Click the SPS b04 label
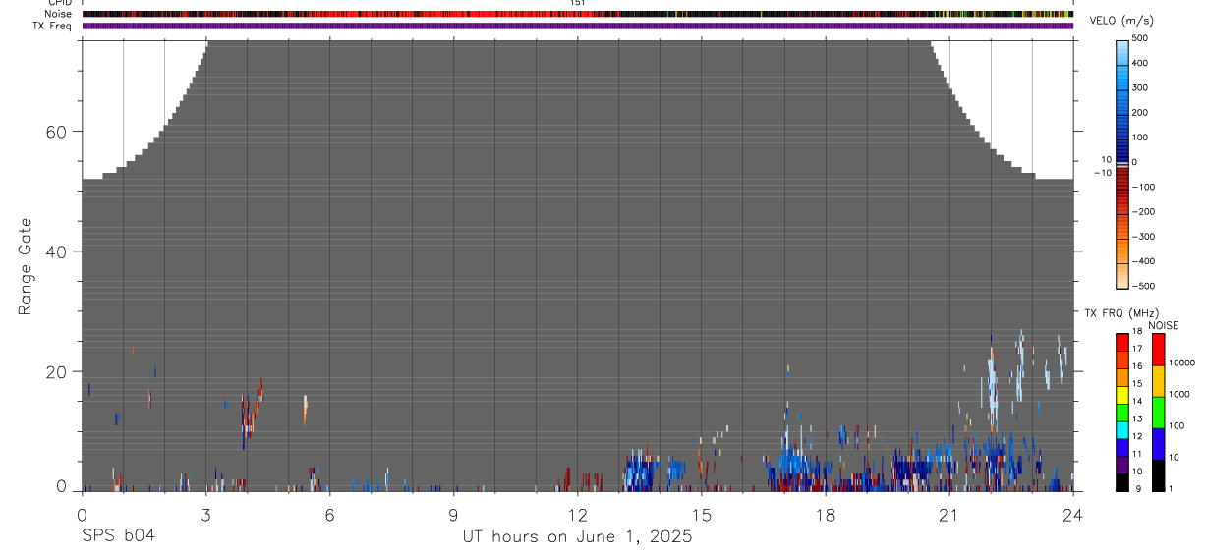1207x557 pixels. pyautogui.click(x=118, y=536)
